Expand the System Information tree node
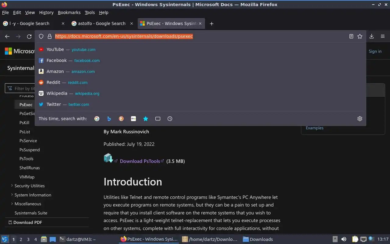Viewport: 390px width, 244px height. pyautogui.click(x=12, y=195)
